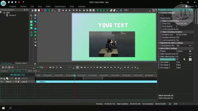The image size is (198, 111).
Task: Add an image object from the toolbox
Action: click(x=31, y=22)
